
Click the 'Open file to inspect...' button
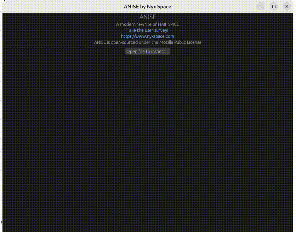click(x=147, y=52)
